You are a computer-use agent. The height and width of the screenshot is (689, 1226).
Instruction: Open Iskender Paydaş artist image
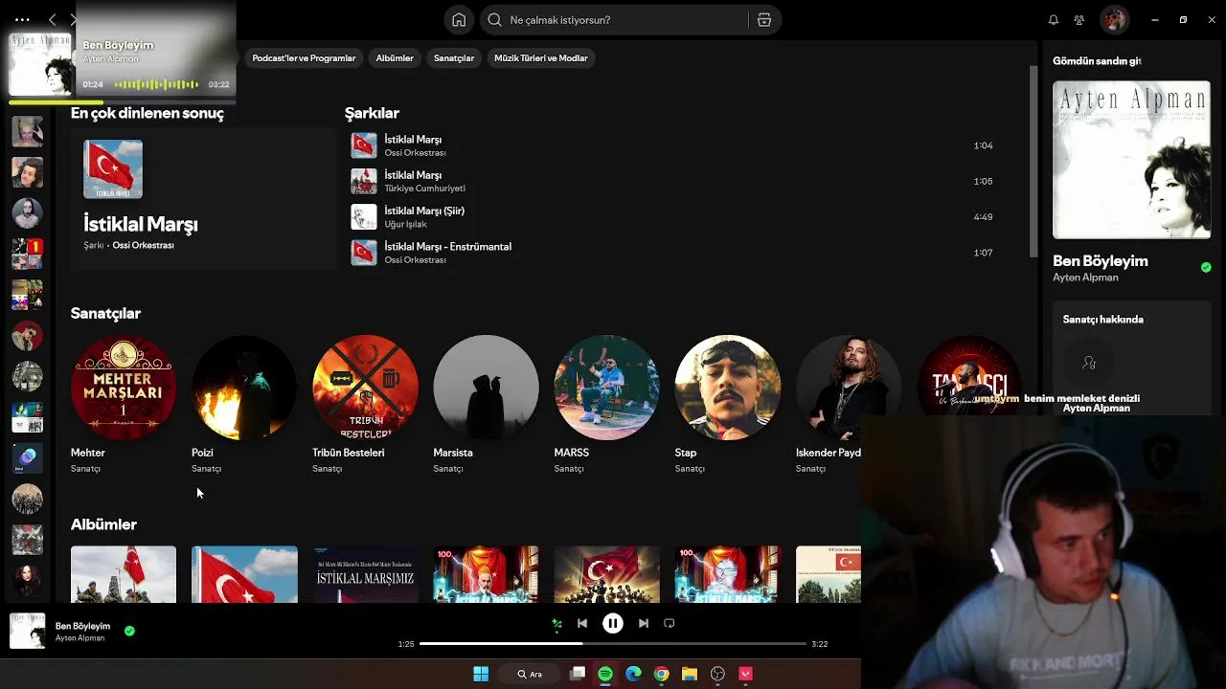click(848, 388)
